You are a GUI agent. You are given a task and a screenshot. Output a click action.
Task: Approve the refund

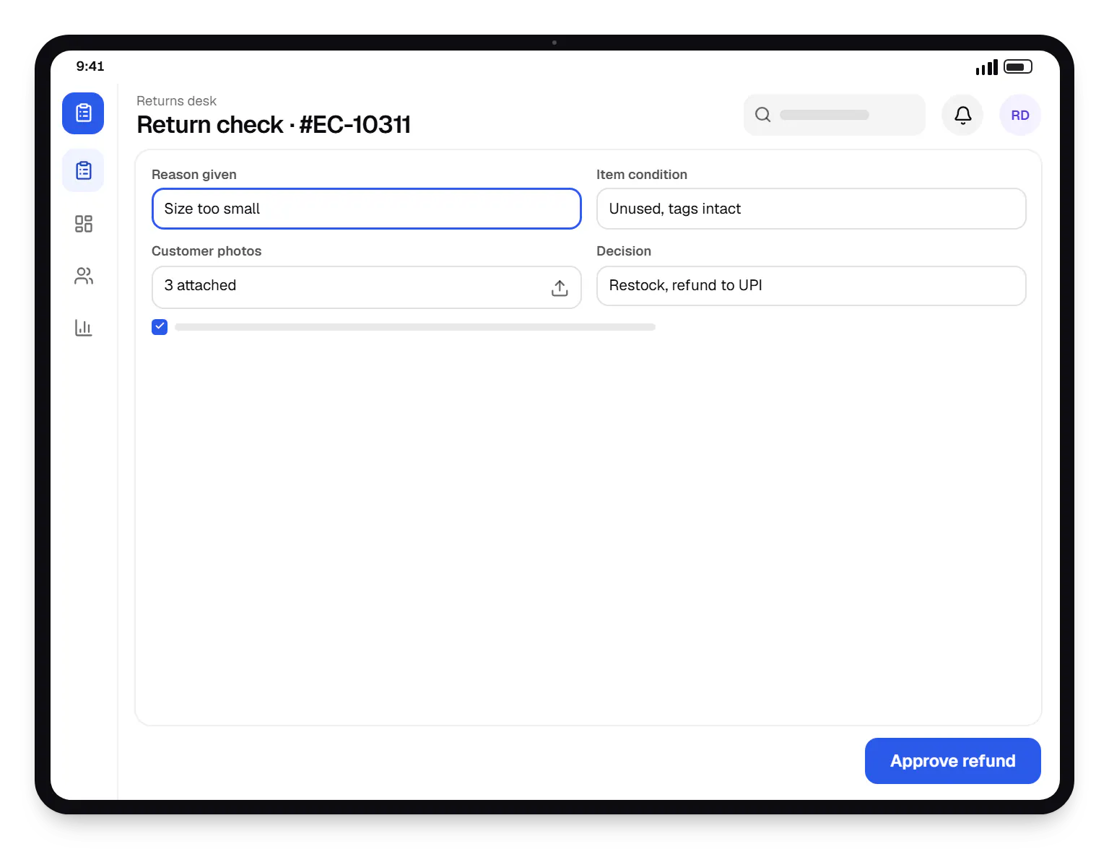click(x=953, y=761)
